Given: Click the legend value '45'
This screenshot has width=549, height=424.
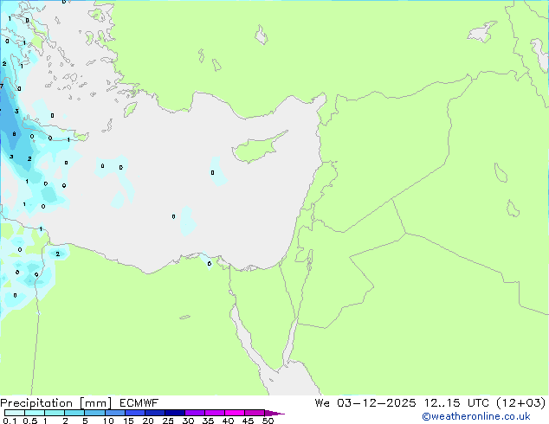Looking at the screenshot, I should [x=248, y=421].
